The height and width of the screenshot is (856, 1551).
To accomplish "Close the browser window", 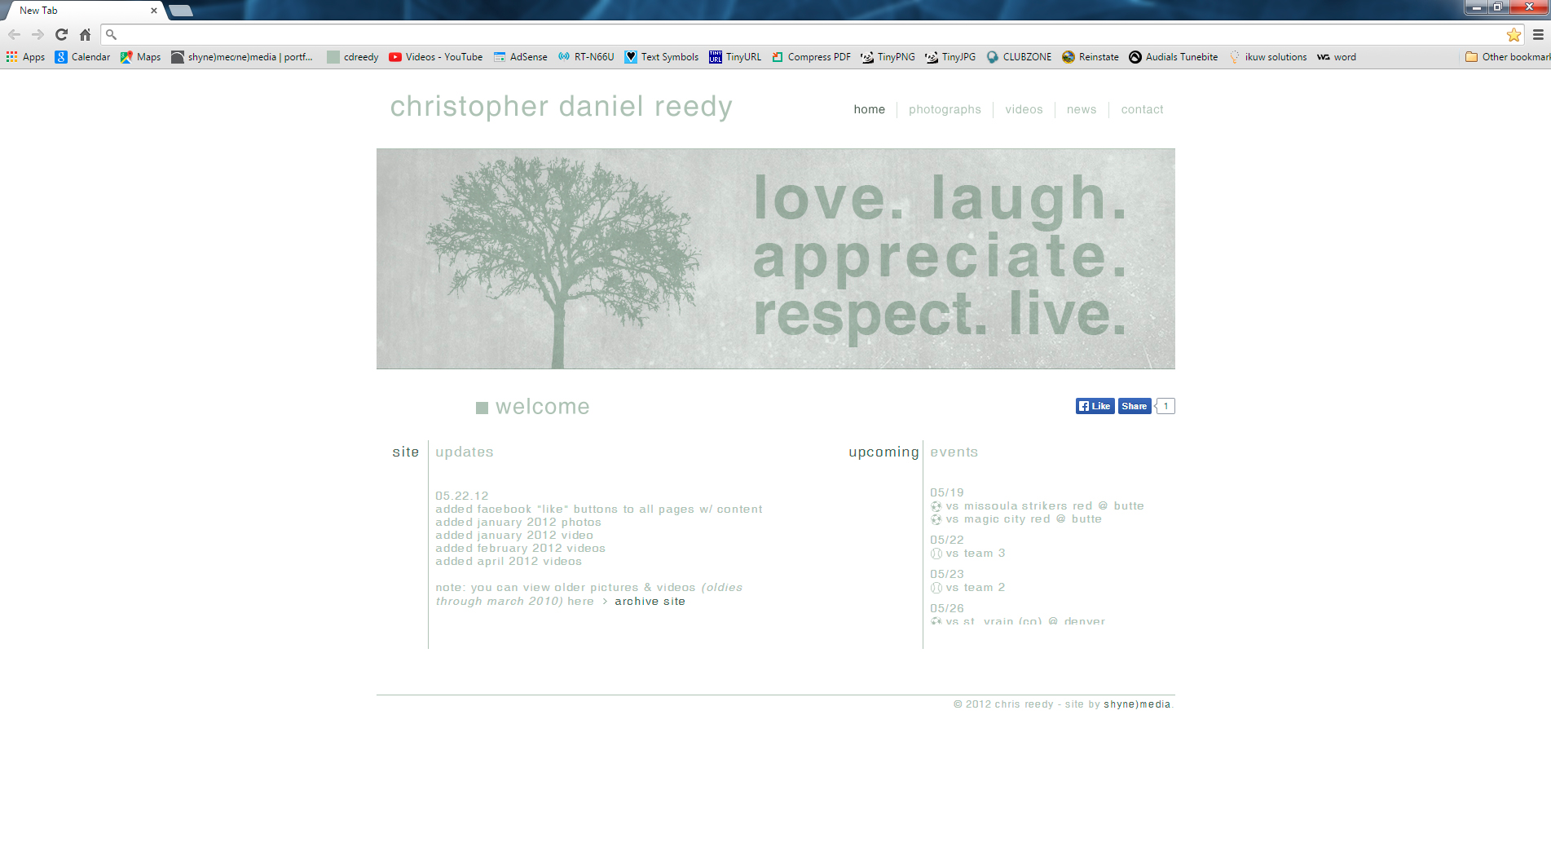I will click(1529, 7).
